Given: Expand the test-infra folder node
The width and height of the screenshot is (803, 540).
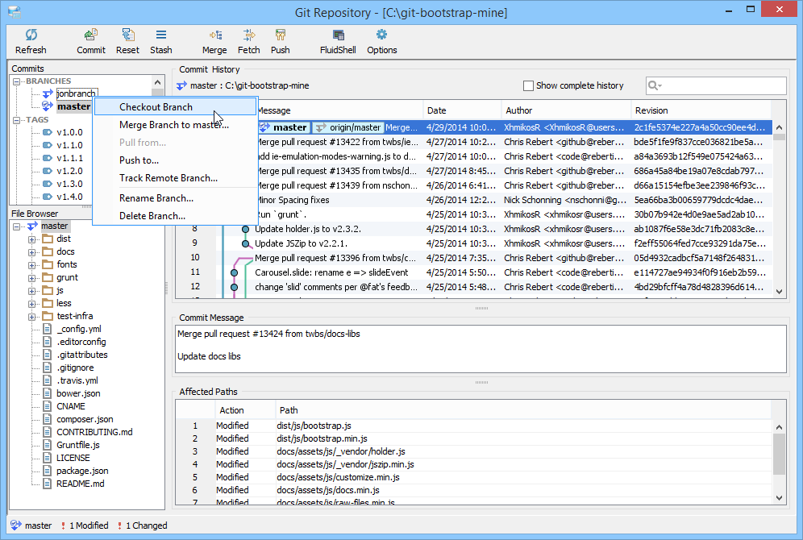Looking at the screenshot, I should coord(31,316).
